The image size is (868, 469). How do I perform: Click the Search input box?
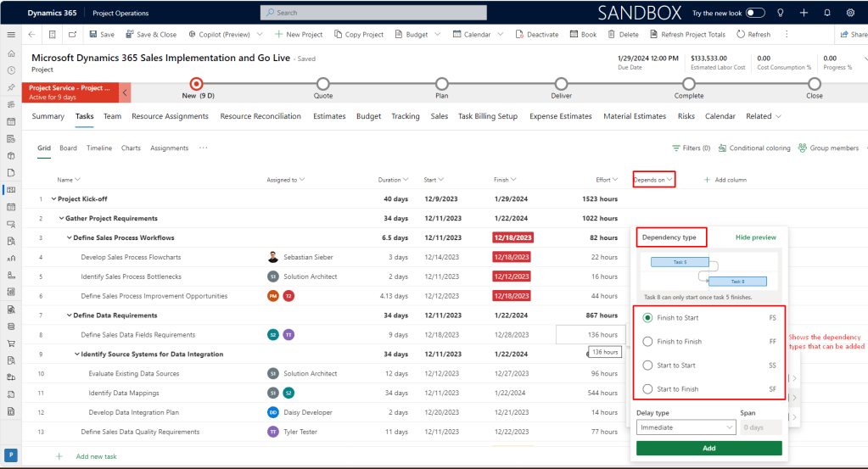pos(373,13)
